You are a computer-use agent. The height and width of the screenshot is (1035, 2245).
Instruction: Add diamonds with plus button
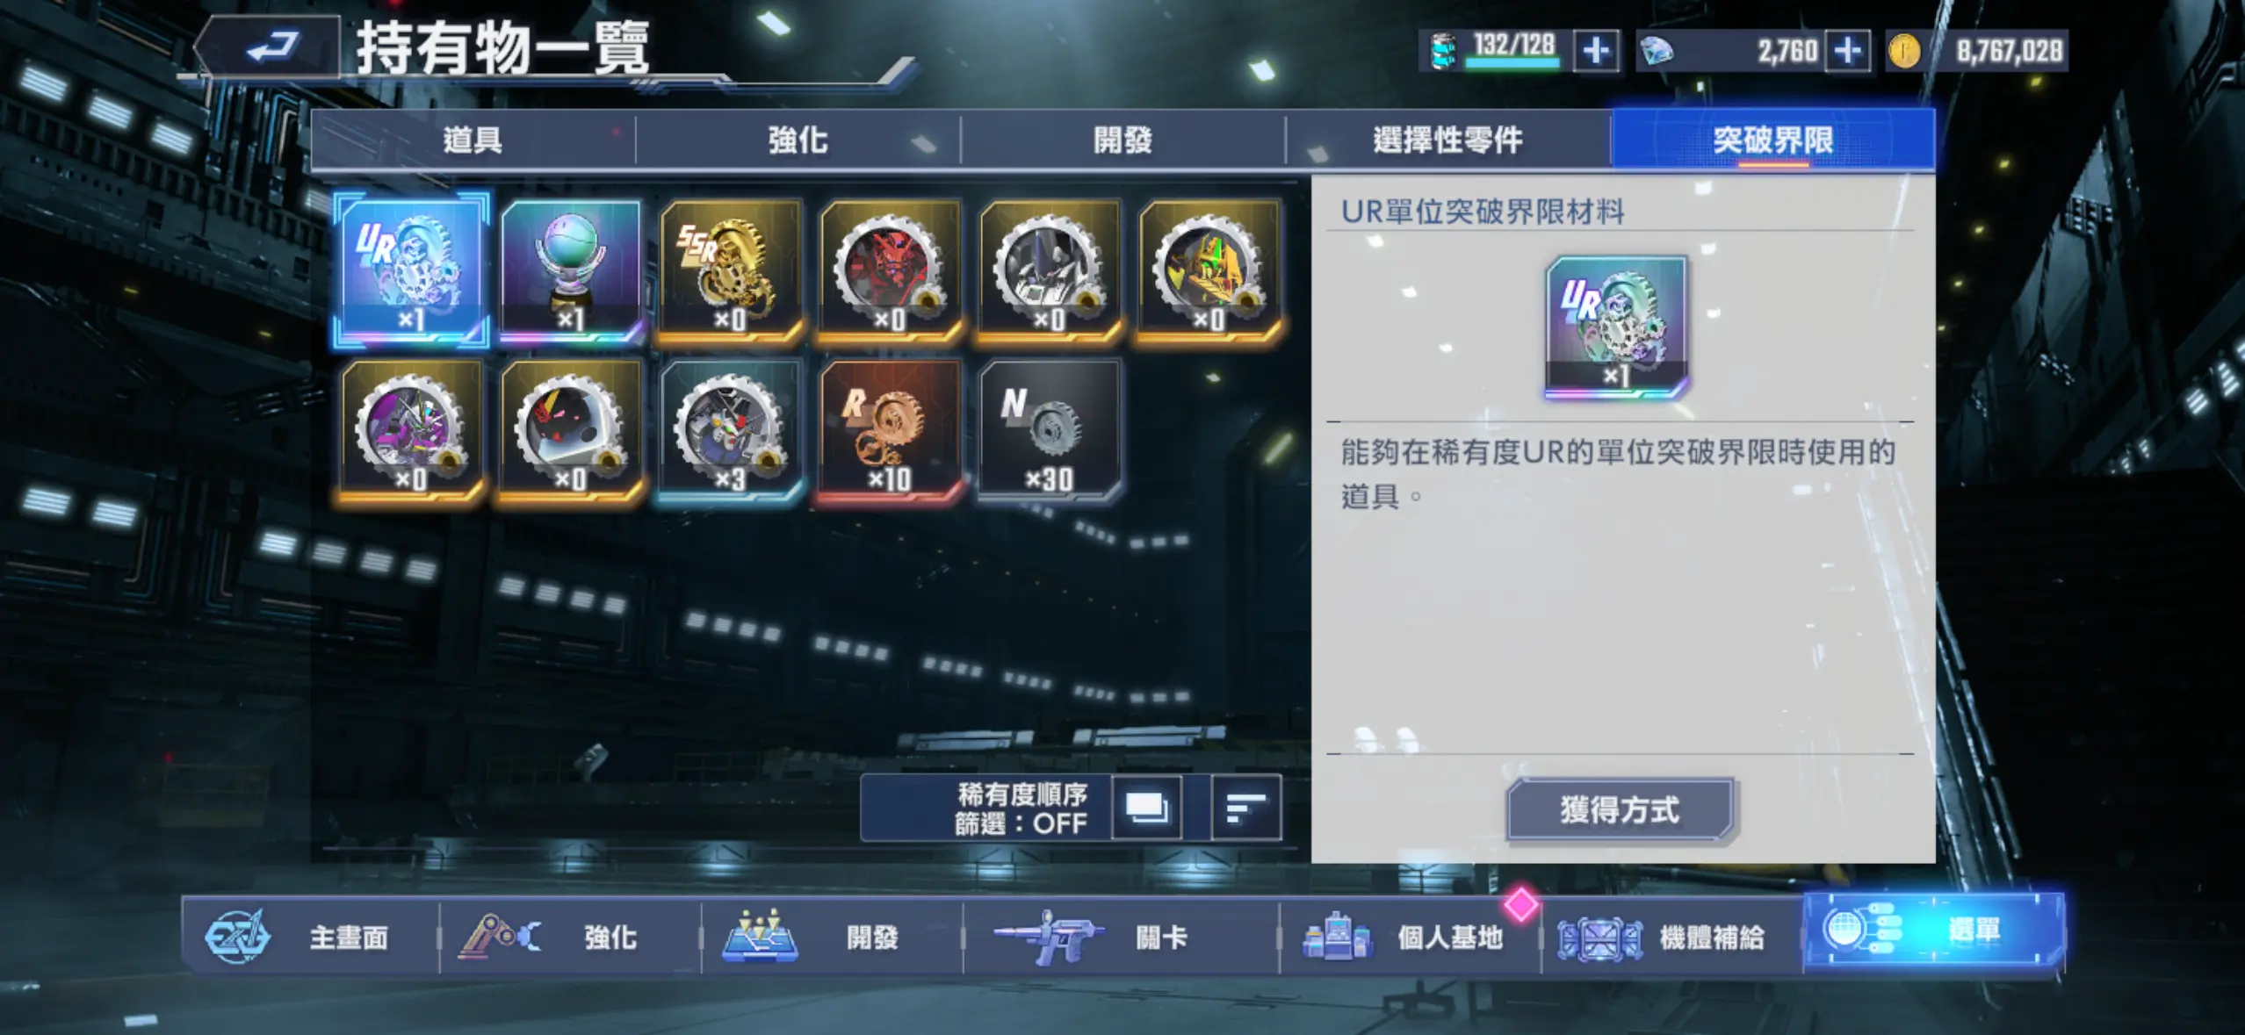(x=1847, y=51)
